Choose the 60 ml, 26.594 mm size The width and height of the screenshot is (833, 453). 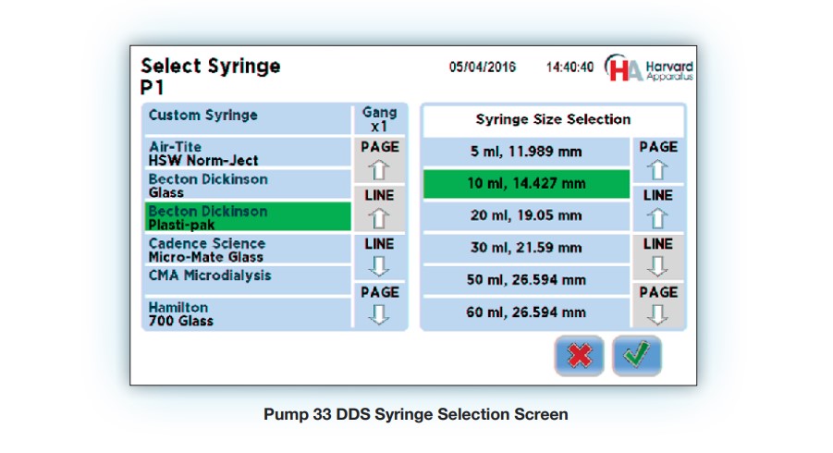(x=525, y=312)
